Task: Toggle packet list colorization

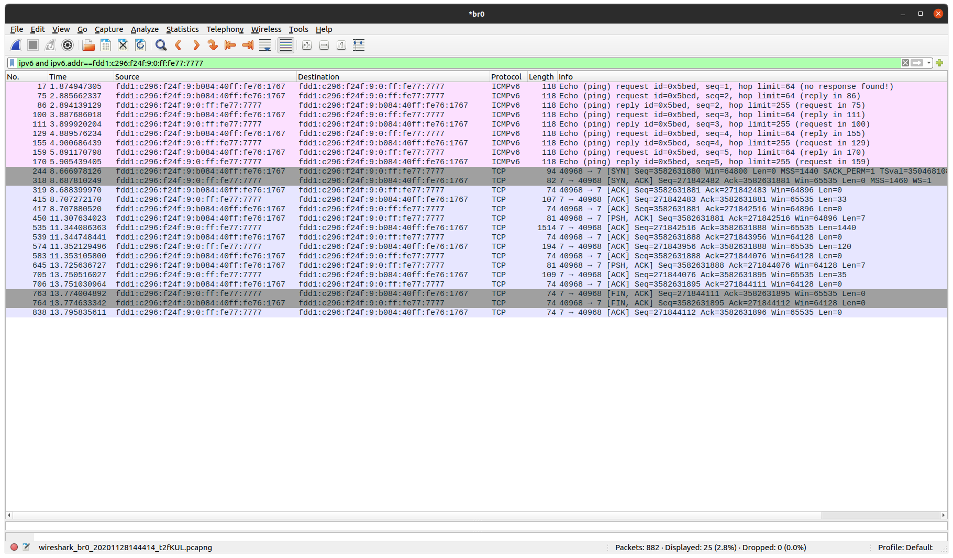Action: pos(285,45)
